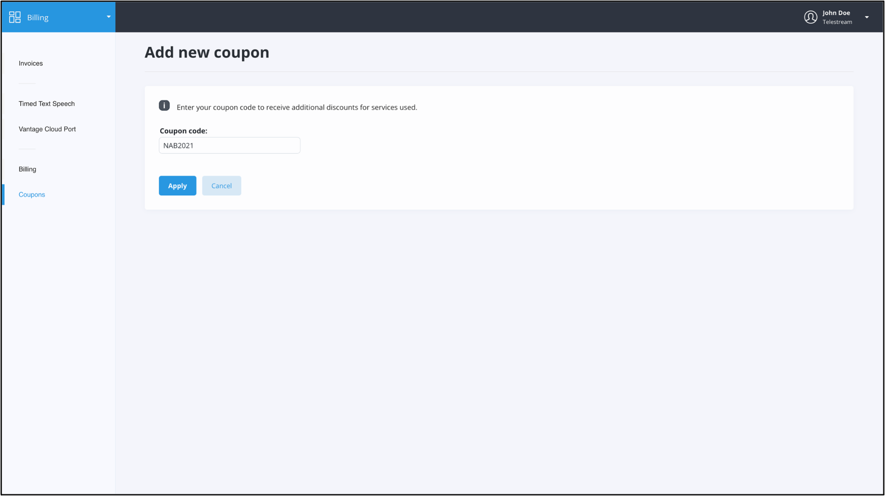
Task: Click the Add new coupon heading
Action: tap(207, 52)
